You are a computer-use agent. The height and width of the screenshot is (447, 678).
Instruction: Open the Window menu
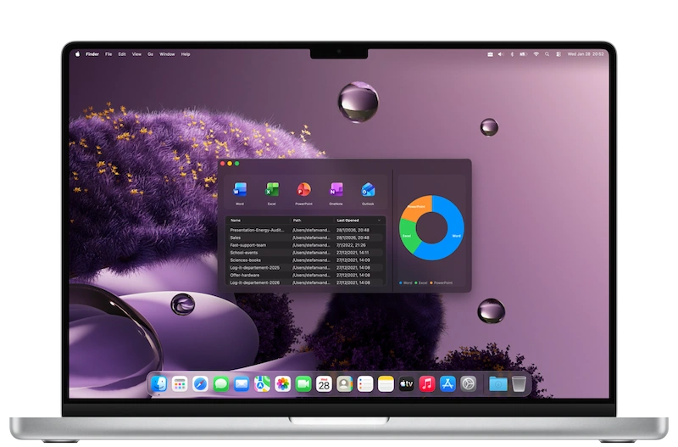click(x=167, y=54)
